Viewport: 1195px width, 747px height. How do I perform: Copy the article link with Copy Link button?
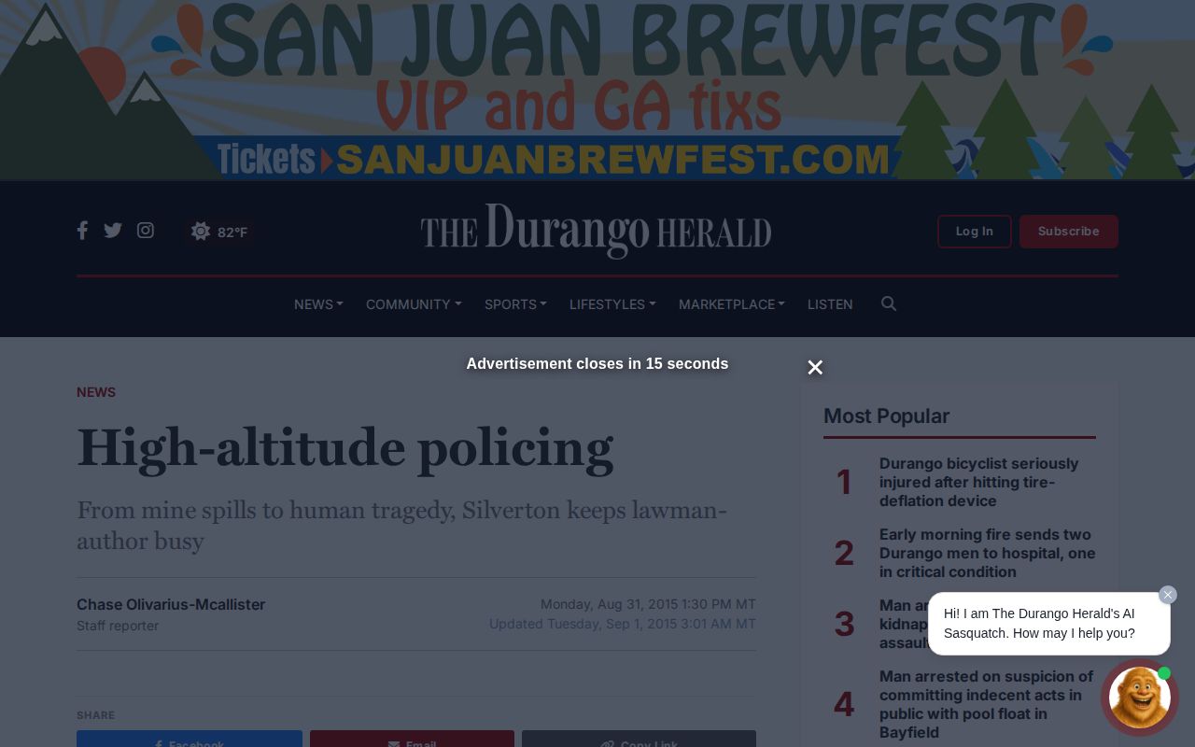tap(639, 739)
